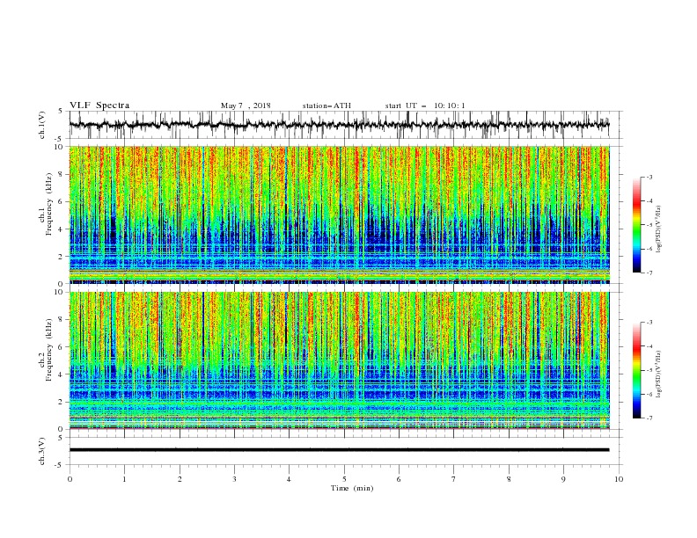697x538 pixels.
Task: Click the 'May 7 , 2018' date label
Action: pyautogui.click(x=246, y=105)
